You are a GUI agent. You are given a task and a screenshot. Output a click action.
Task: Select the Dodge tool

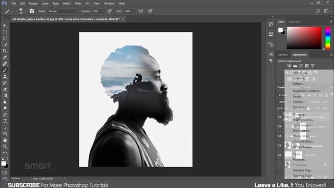[x=5, y=108]
